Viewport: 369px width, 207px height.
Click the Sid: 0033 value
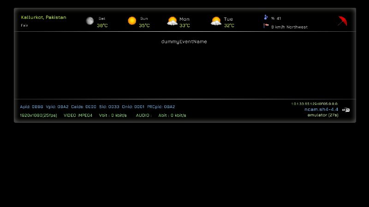tap(109, 107)
